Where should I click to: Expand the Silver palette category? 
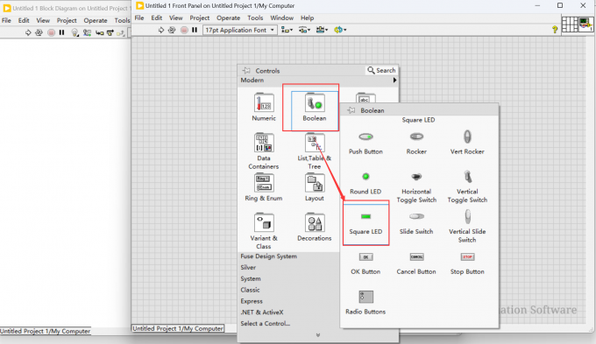click(x=248, y=267)
